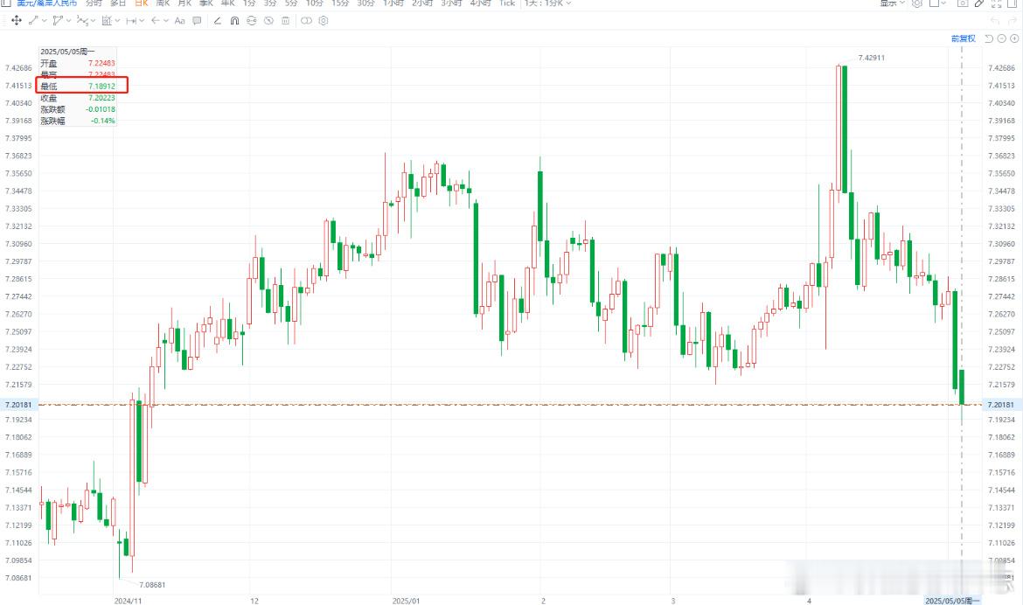
Task: Select the horizontal range measure tool
Action: tap(131, 21)
